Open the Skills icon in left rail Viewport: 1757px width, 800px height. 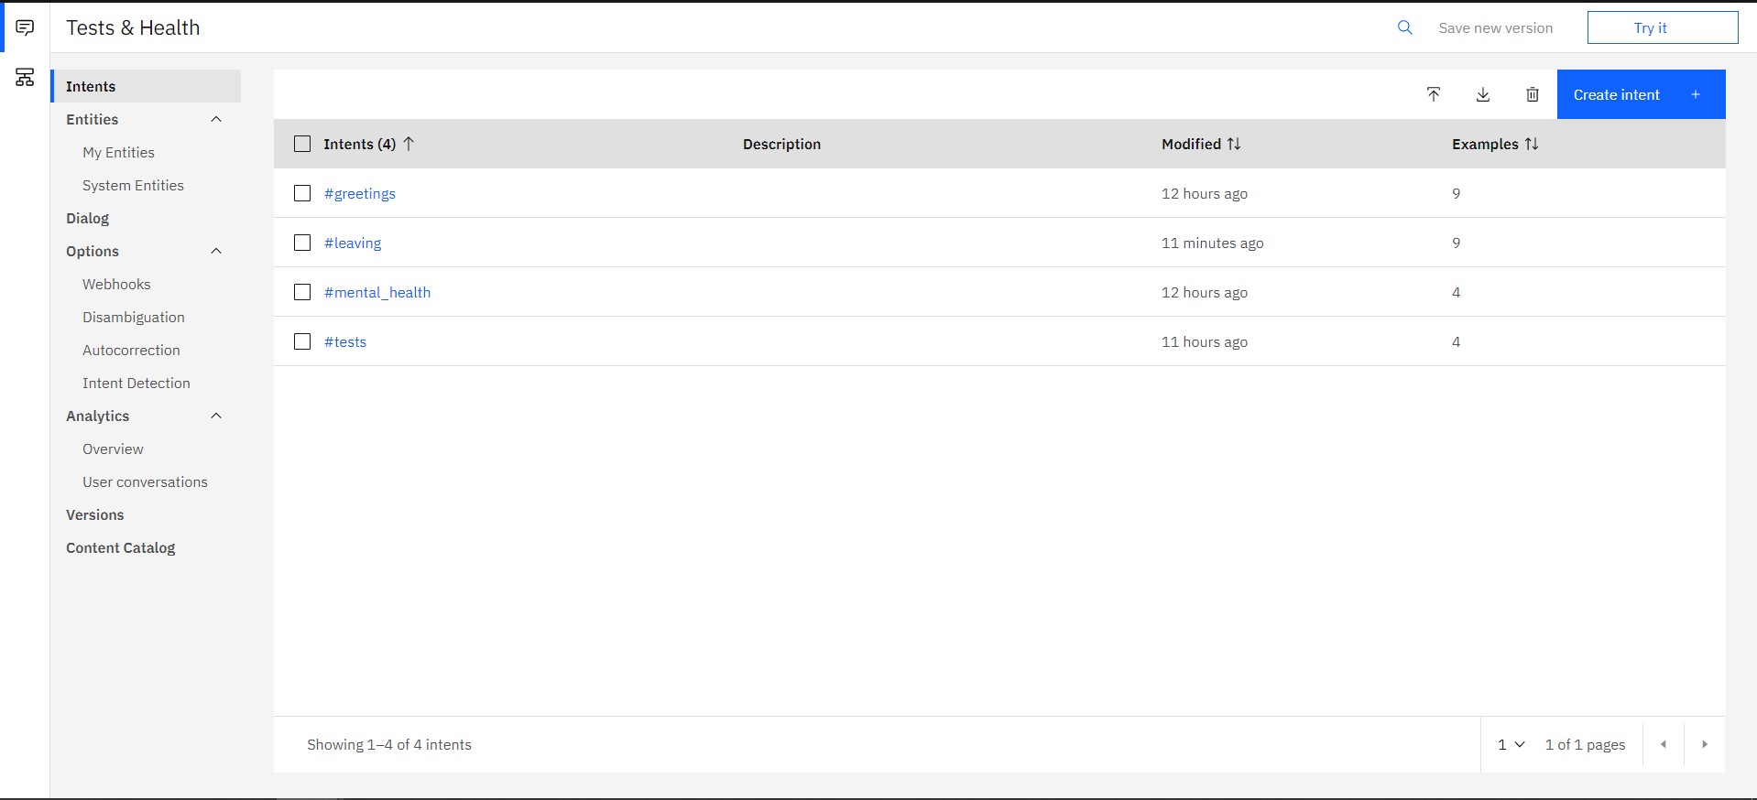point(25,78)
